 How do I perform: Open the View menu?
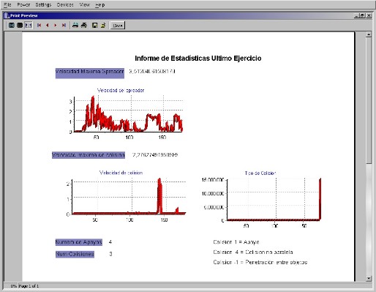[85, 4]
